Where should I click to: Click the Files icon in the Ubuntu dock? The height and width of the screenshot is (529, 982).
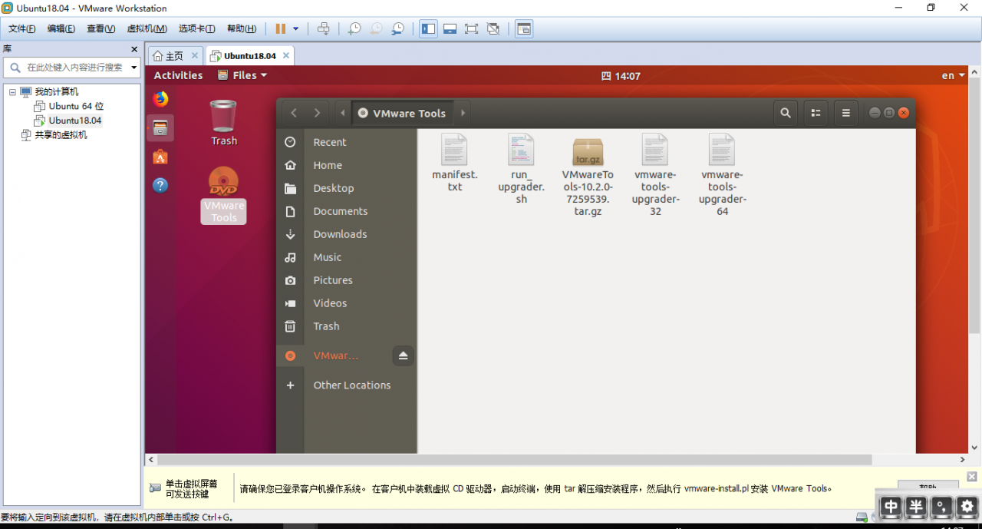tap(160, 128)
